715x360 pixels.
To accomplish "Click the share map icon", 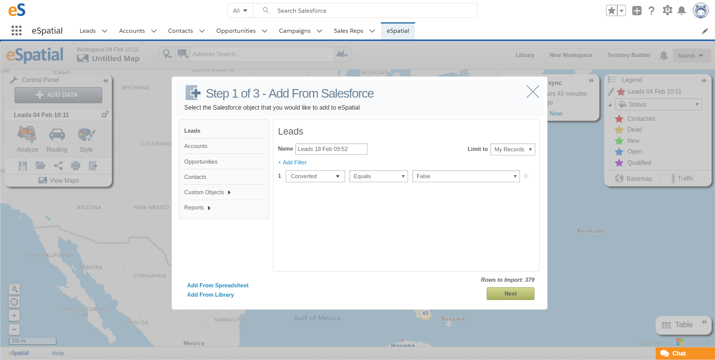I will [x=58, y=165].
